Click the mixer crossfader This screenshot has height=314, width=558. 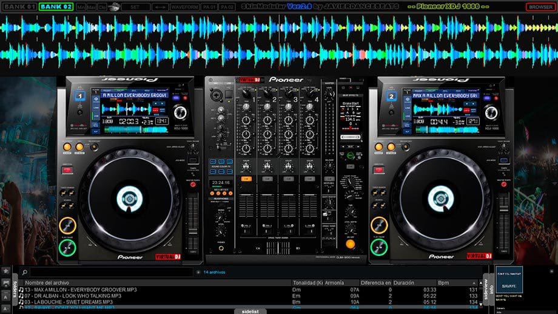pyautogui.click(x=278, y=248)
